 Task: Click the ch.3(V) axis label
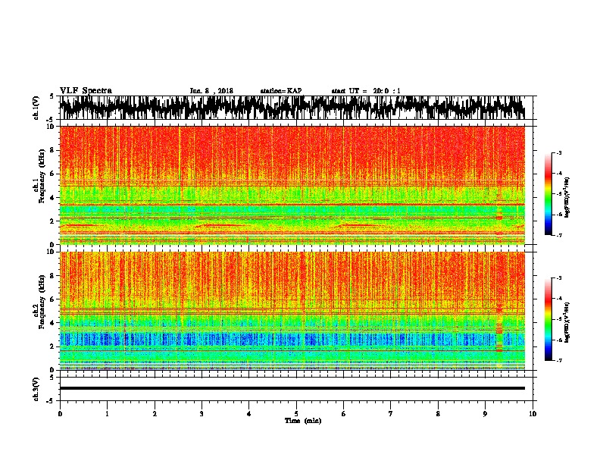[x=36, y=389]
